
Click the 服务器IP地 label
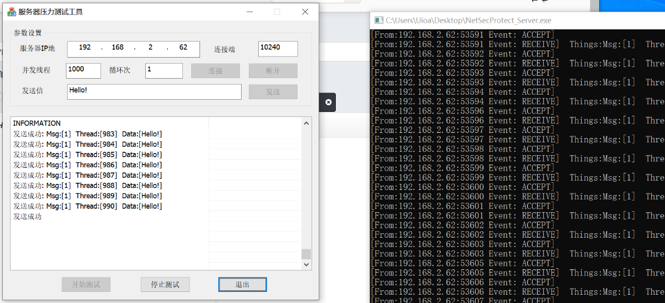(38, 49)
